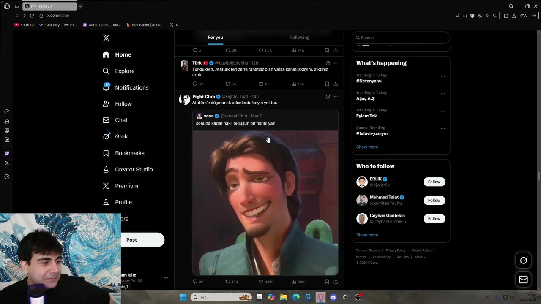Repost the Türk post with 55 reposts
The width and height of the screenshot is (541, 304).
point(231,84)
